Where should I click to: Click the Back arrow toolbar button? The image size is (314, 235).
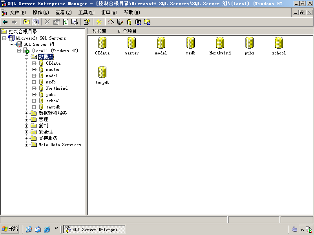(x=5, y=22)
